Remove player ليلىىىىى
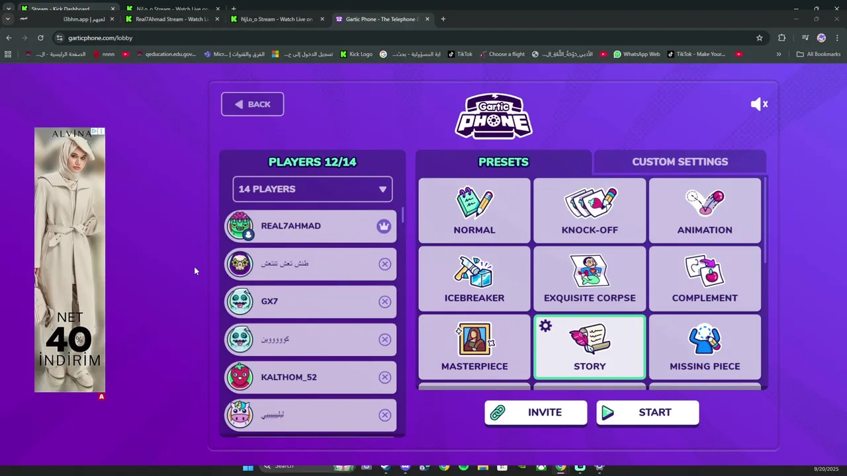The width and height of the screenshot is (847, 476). [384, 415]
